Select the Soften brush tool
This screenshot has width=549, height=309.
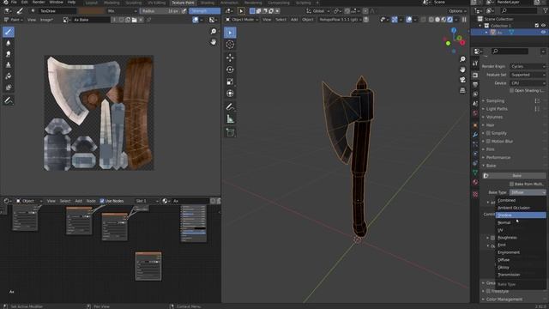point(9,43)
